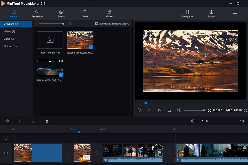Image resolution: width=248 pixels, height=165 pixels.
Task: Click the zoom-to-fit timeline icon
Action: click(193, 121)
